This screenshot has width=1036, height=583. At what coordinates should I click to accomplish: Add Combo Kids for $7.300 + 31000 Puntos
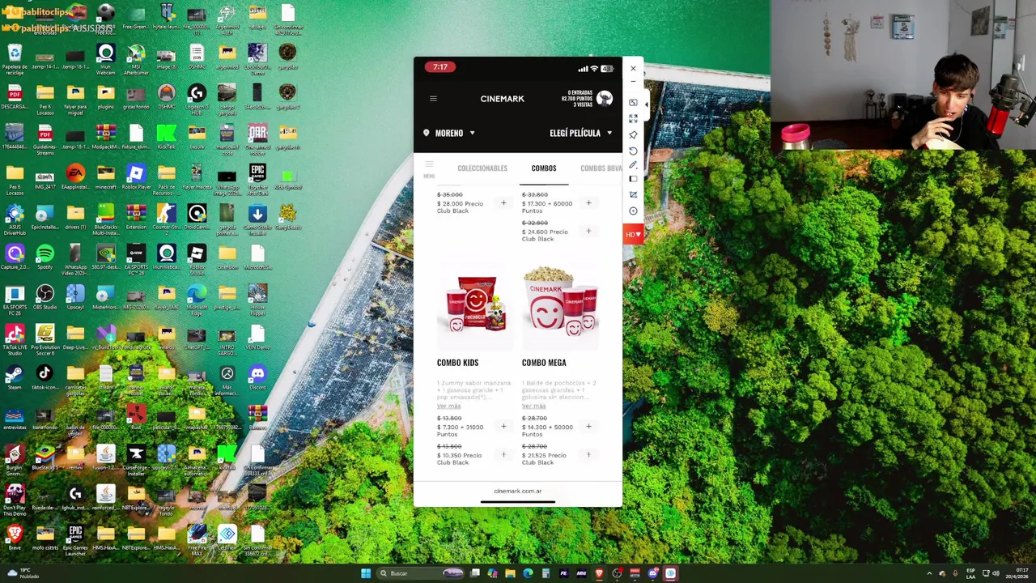point(503,427)
